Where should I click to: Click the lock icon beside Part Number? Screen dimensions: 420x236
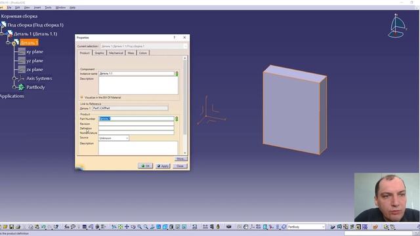177,119
